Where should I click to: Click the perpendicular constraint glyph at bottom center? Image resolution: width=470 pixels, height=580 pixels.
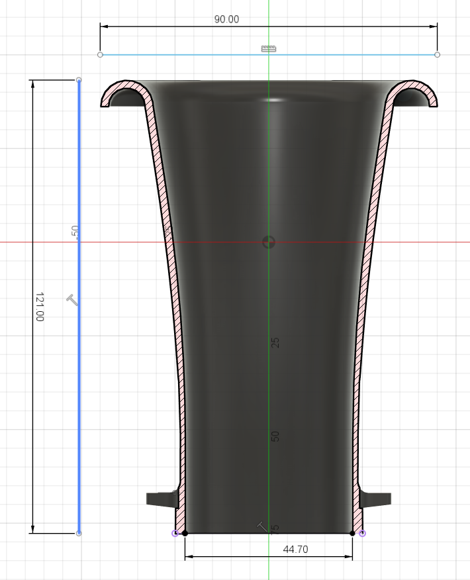coord(263,526)
